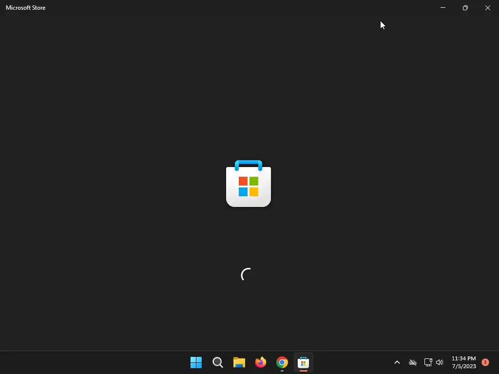Launch File Explorer from taskbar
This screenshot has height=374, width=499.
tap(239, 362)
